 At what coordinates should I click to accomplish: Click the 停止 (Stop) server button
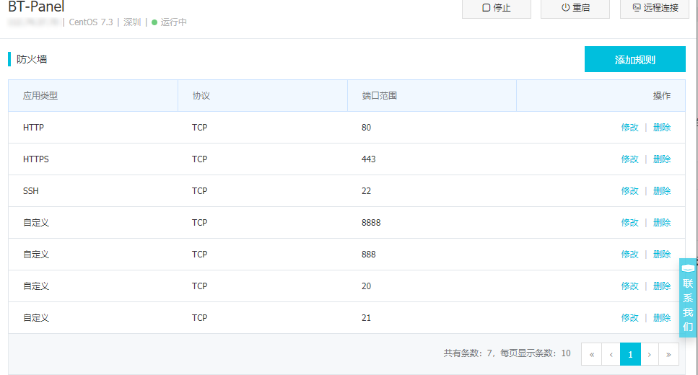(x=496, y=8)
